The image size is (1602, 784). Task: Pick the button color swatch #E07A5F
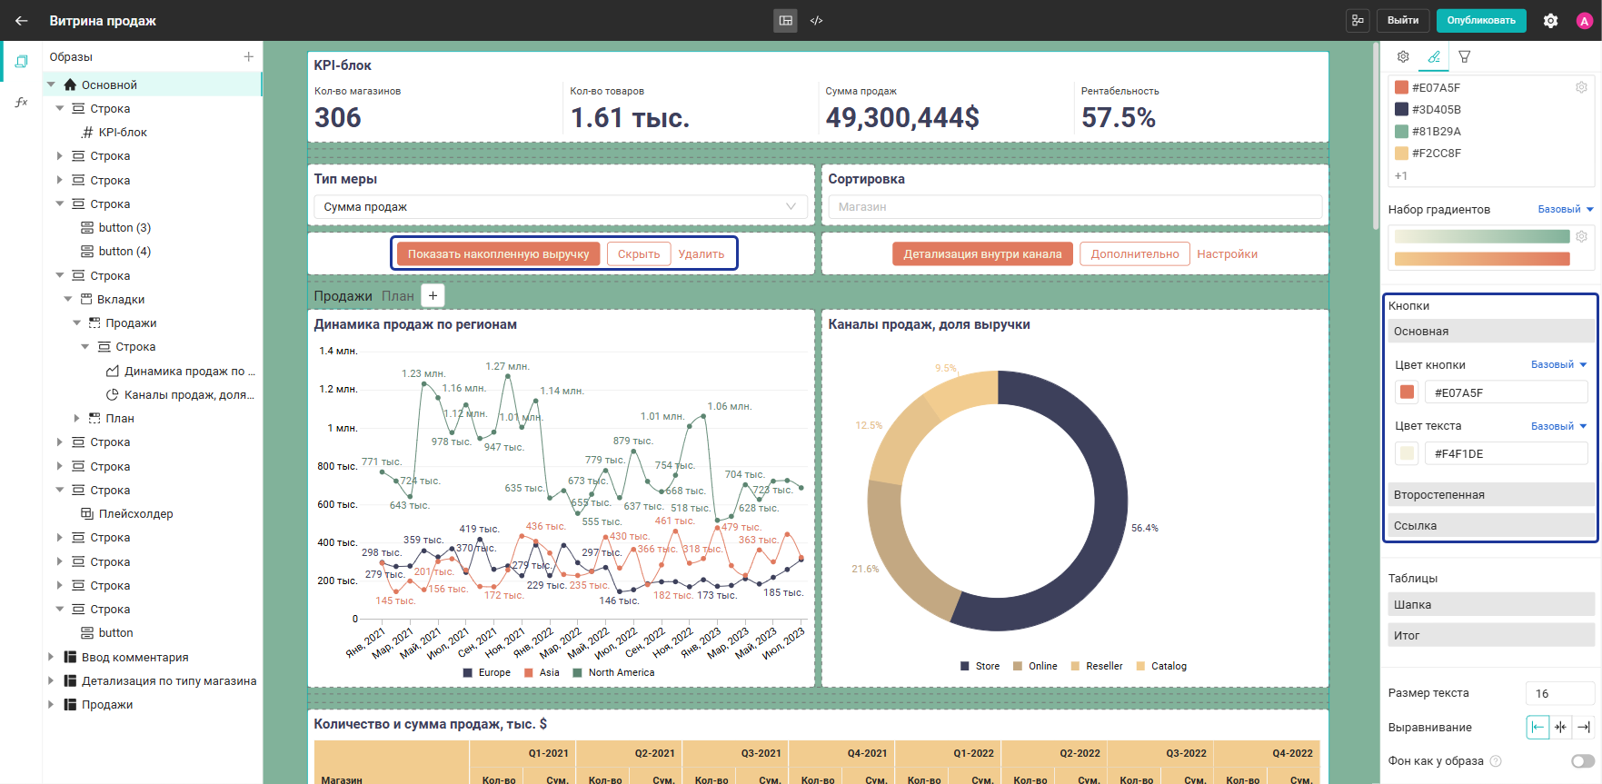click(x=1407, y=392)
